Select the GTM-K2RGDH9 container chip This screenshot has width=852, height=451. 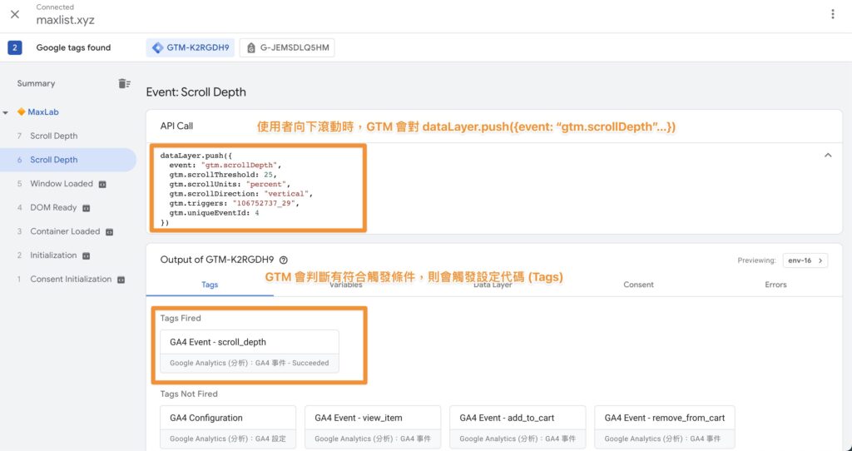(x=191, y=47)
